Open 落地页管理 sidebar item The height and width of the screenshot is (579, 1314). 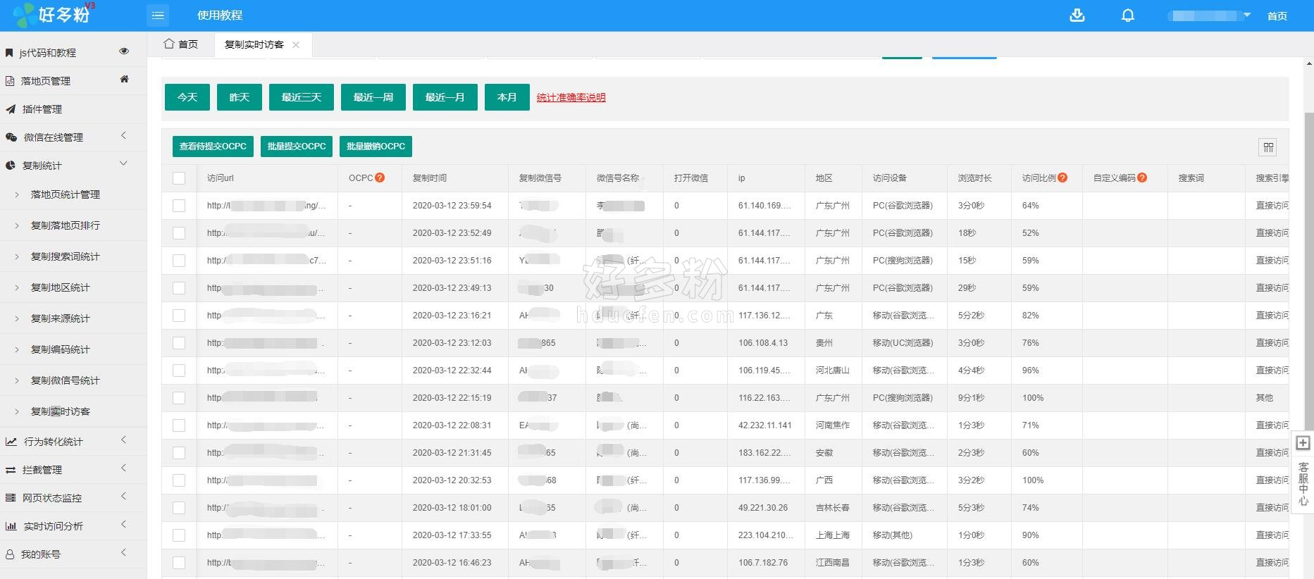(x=46, y=81)
